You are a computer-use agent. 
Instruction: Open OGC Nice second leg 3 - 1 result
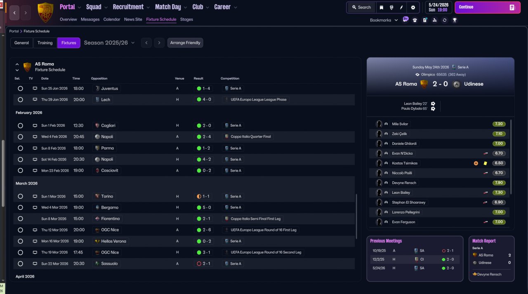[x=203, y=252]
